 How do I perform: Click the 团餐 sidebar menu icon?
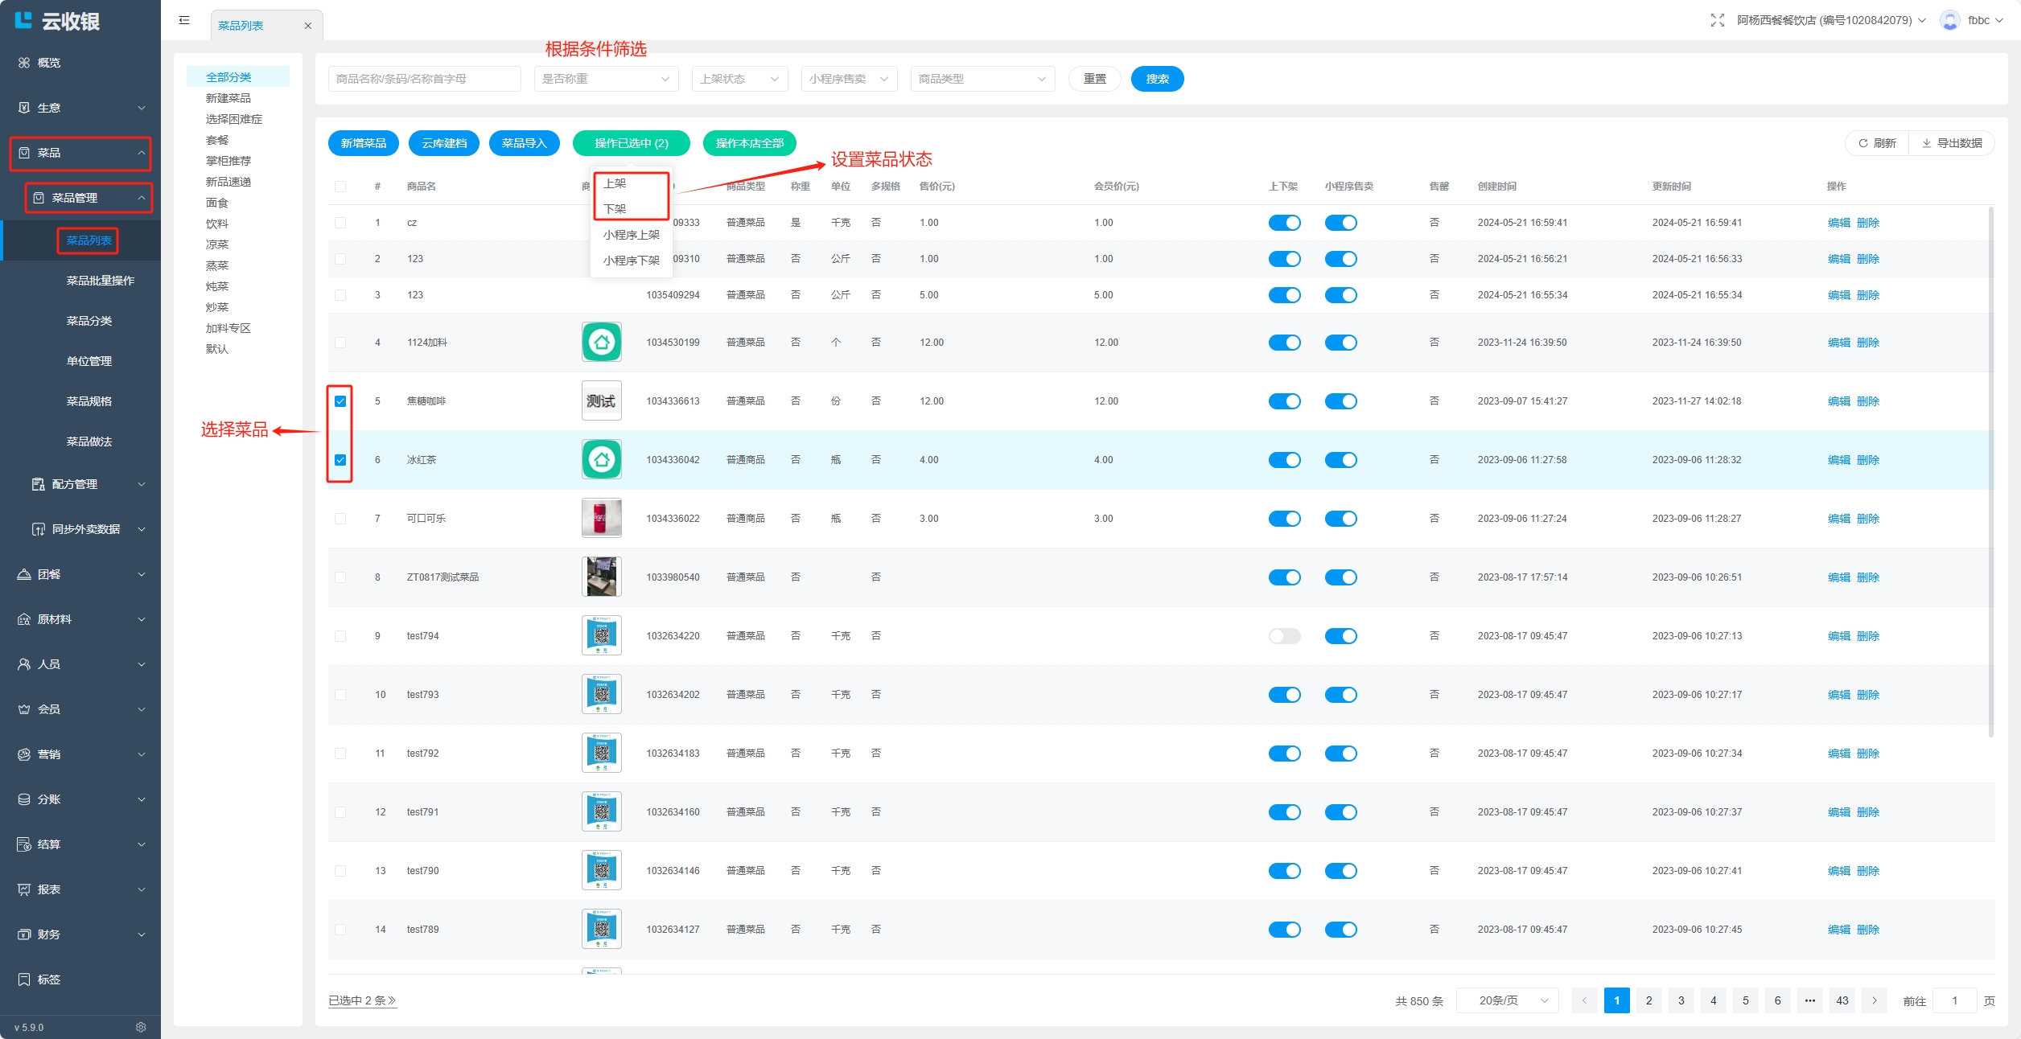pos(24,574)
